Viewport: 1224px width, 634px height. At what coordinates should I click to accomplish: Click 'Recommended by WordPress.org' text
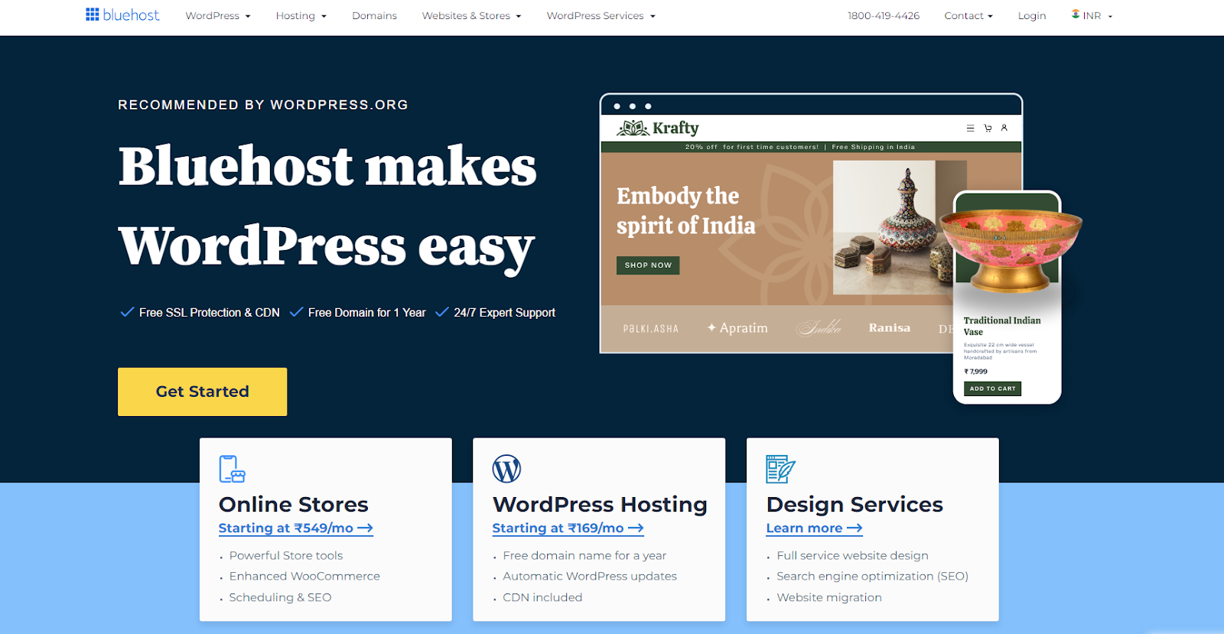point(263,105)
